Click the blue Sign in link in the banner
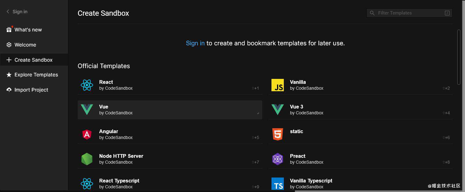 [195, 43]
